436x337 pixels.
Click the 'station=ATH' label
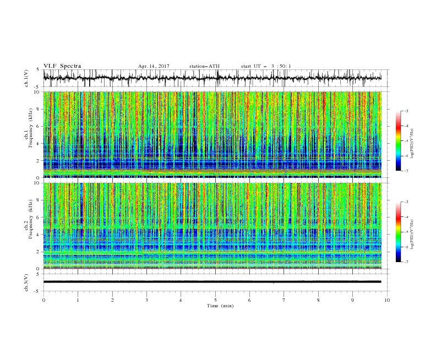tap(204, 66)
